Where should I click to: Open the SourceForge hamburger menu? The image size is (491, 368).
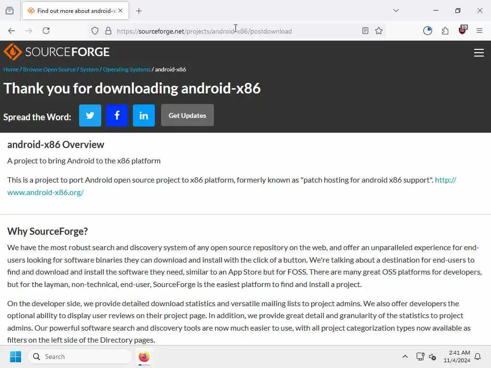(x=479, y=53)
